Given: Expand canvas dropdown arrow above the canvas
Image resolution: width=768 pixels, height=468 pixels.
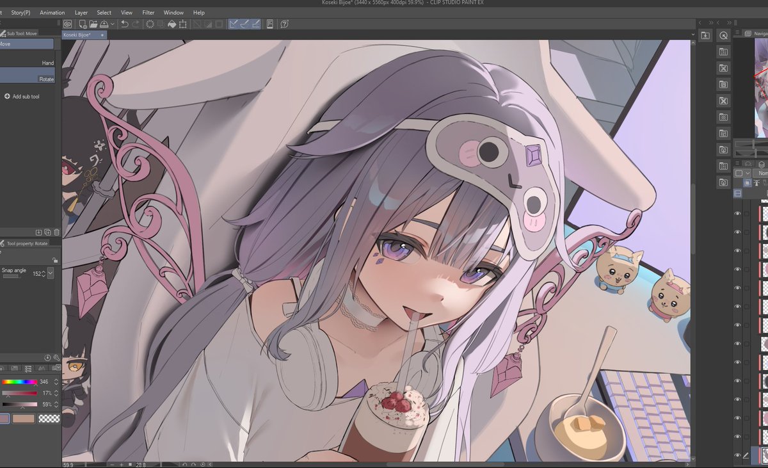Looking at the screenshot, I should pyautogui.click(x=694, y=35).
